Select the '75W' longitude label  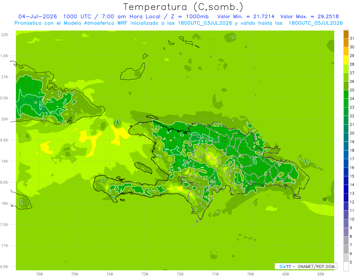[75, 274]
